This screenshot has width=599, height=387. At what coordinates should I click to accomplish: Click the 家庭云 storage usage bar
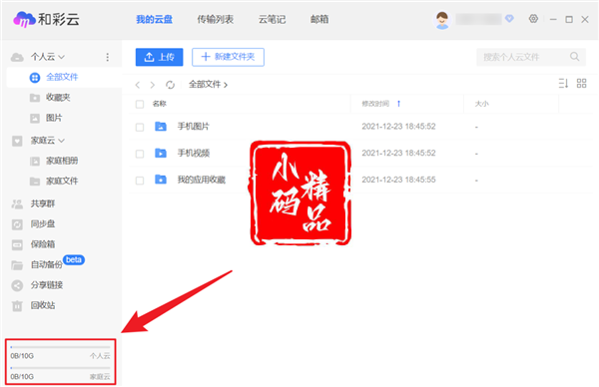coord(60,368)
